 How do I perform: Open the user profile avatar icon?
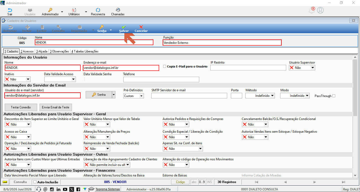click(x=320, y=10)
